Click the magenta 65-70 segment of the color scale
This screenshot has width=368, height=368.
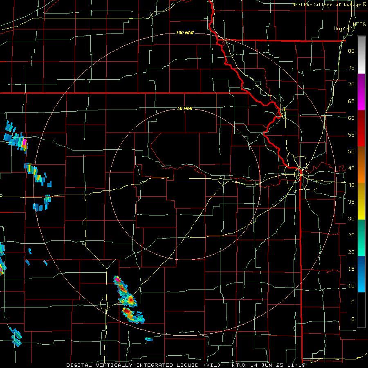pyautogui.click(x=361, y=92)
